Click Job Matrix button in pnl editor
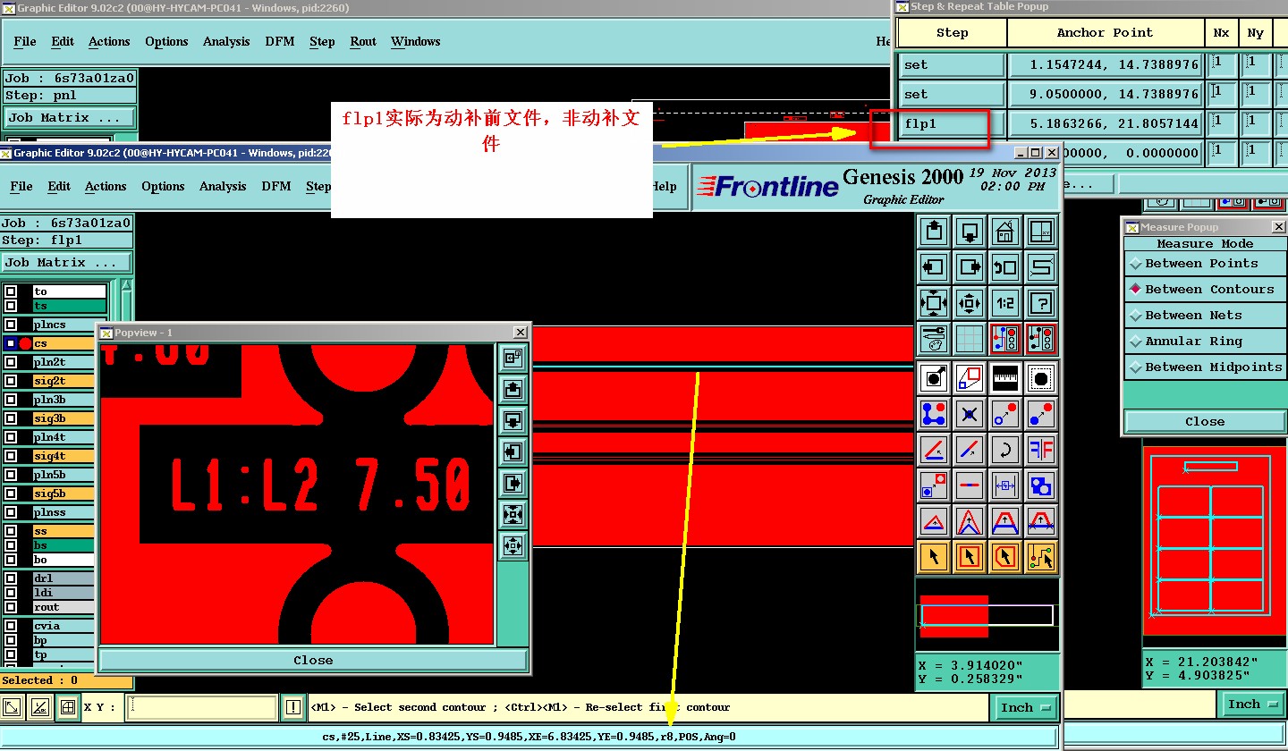The height and width of the screenshot is (751, 1288). pyautogui.click(x=71, y=118)
